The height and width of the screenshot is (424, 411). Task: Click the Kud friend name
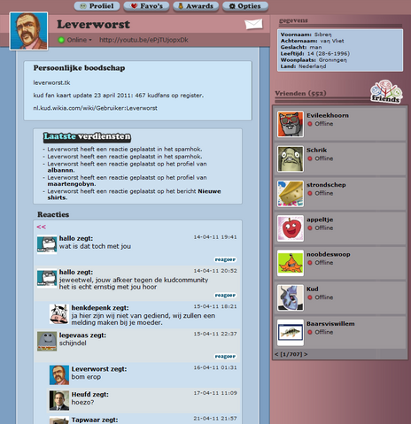tap(313, 289)
